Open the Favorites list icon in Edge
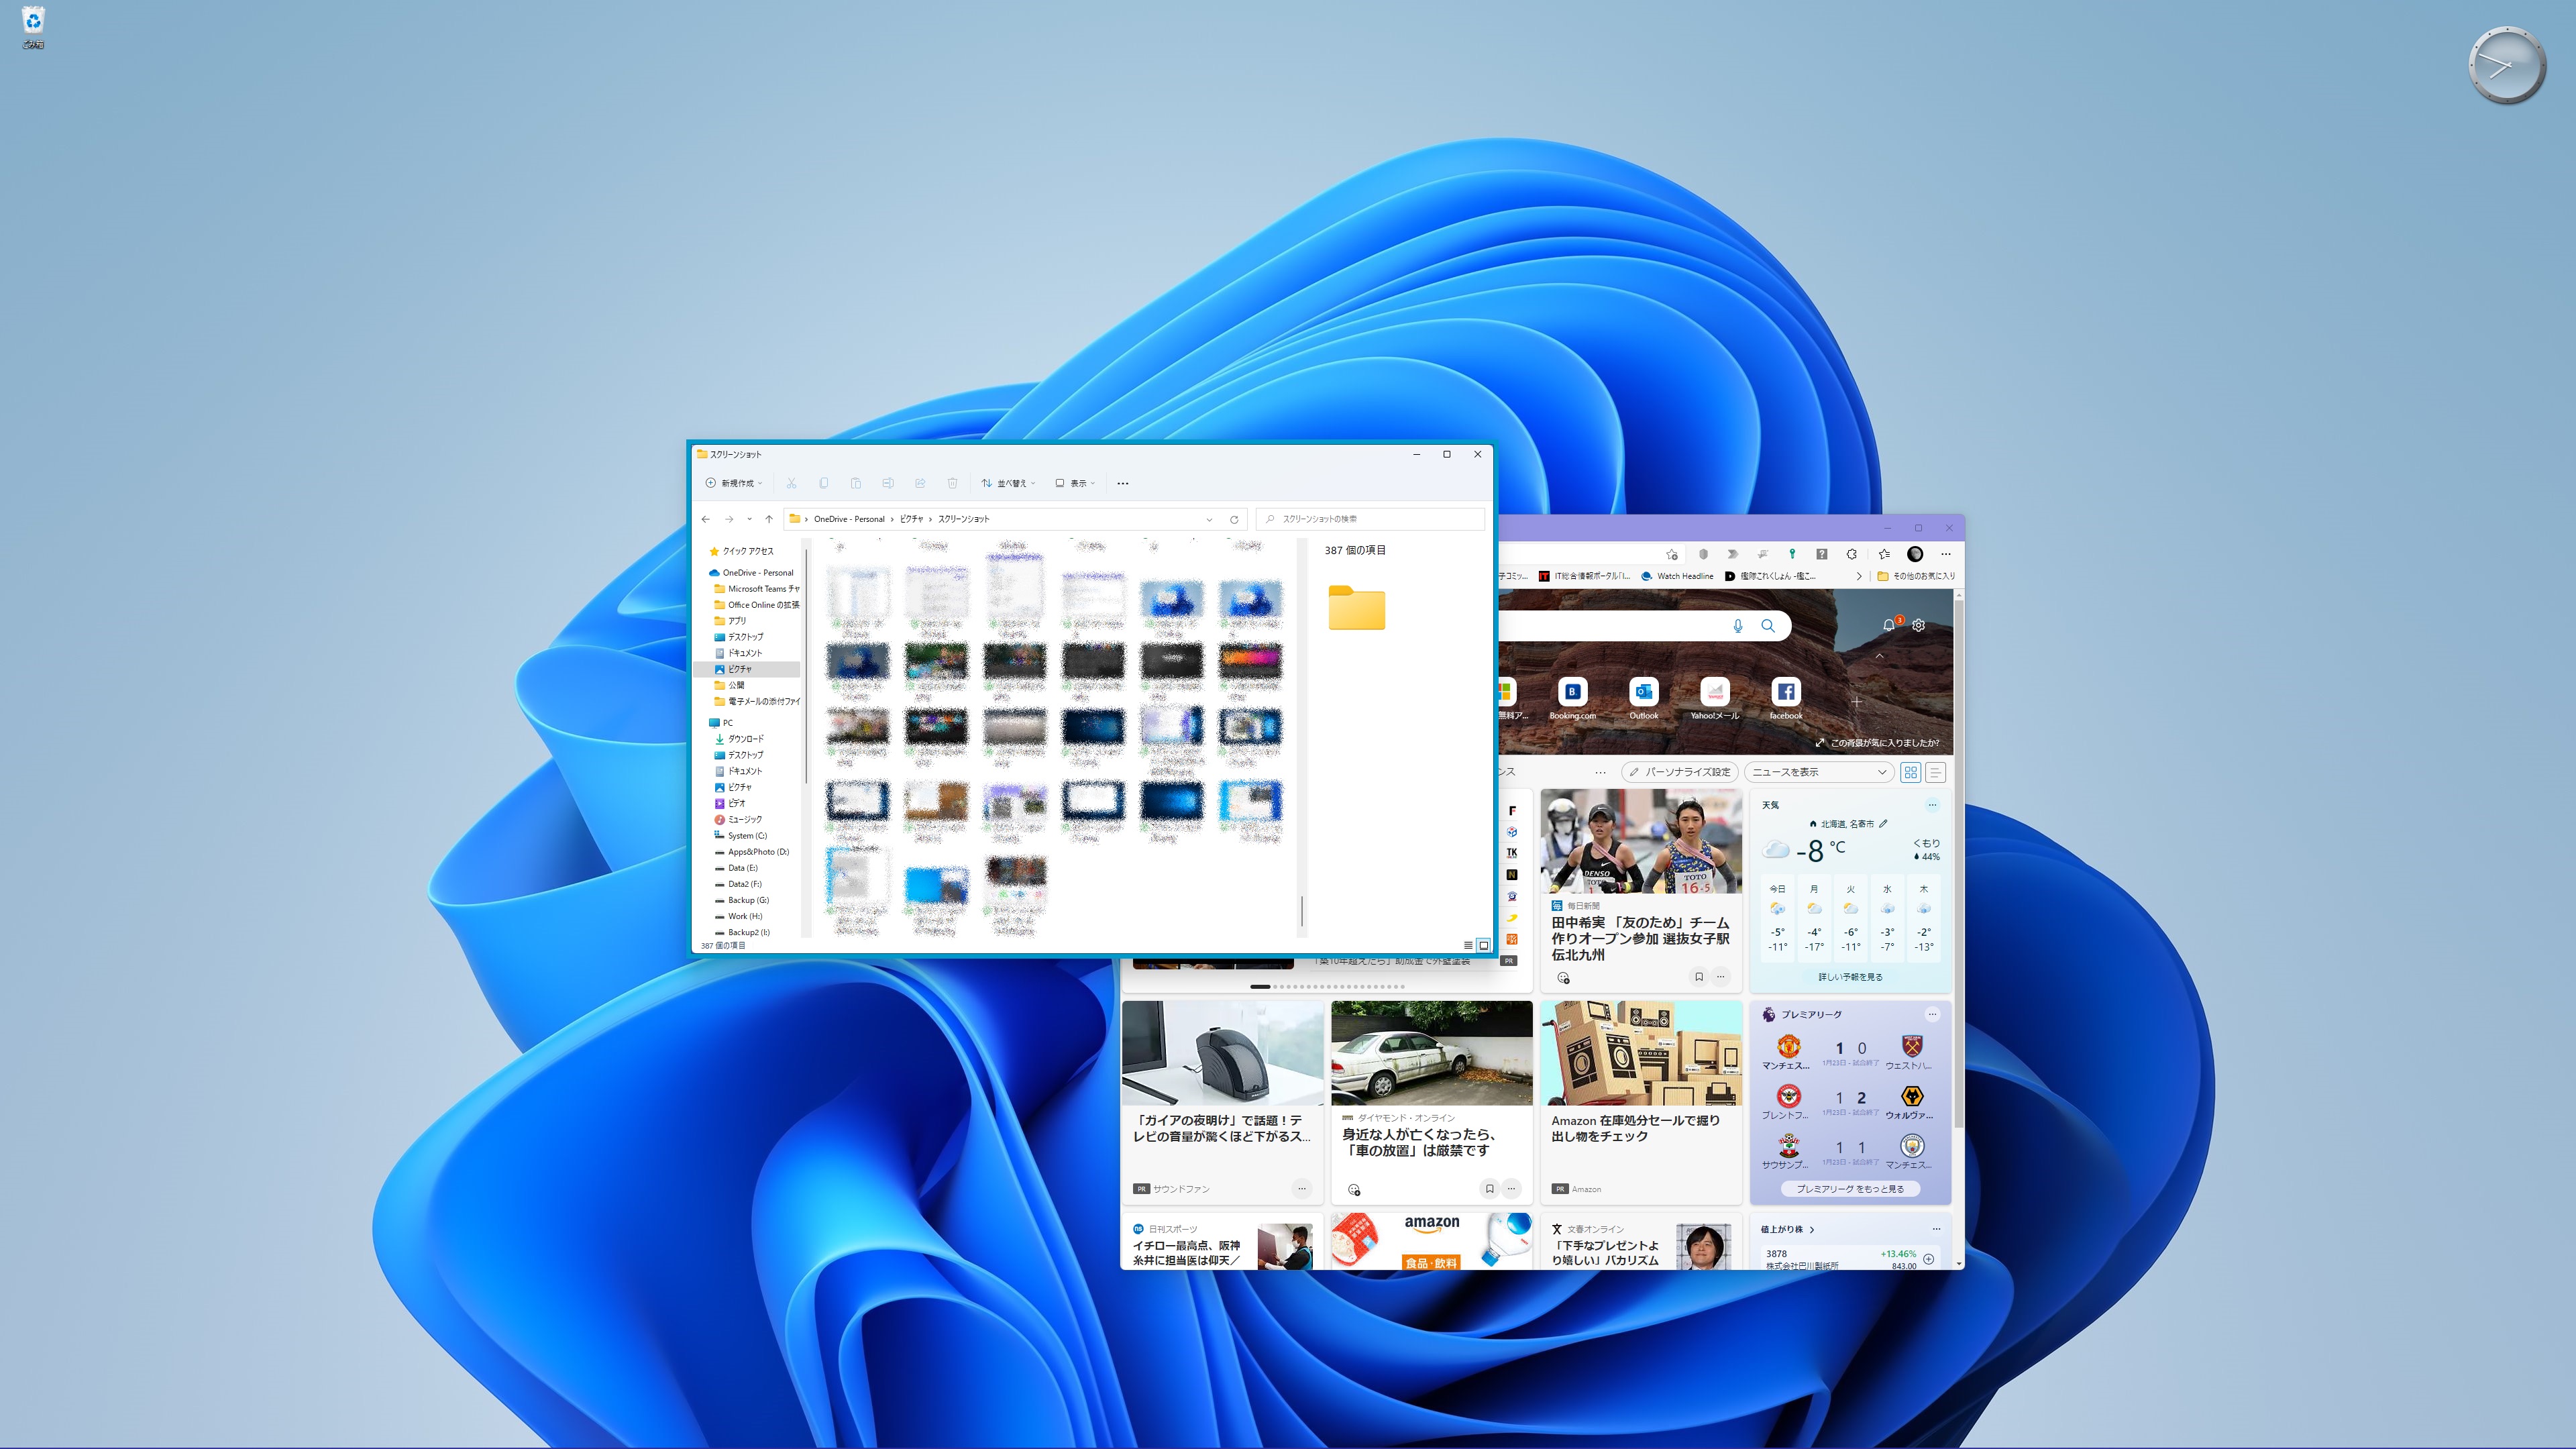The height and width of the screenshot is (1449, 2576). [x=1884, y=554]
